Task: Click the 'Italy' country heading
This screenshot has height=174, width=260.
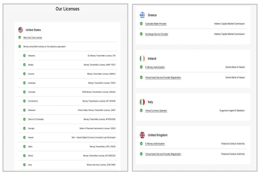Action: click(x=150, y=102)
